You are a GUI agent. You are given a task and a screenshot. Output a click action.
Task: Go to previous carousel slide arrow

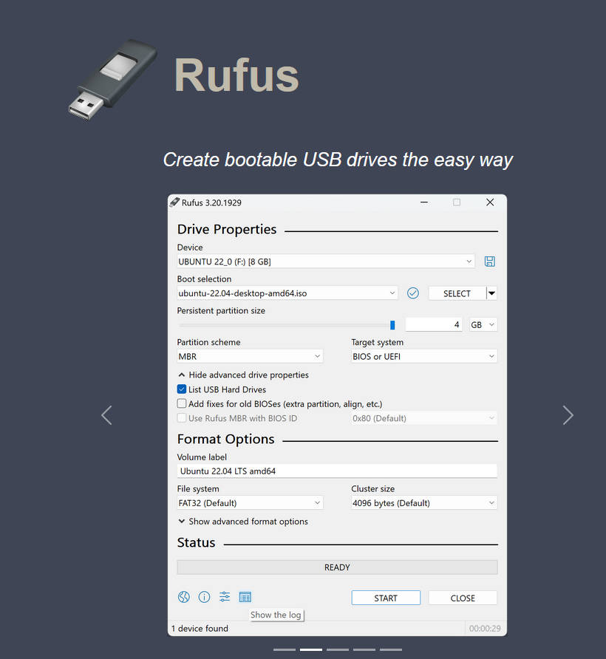pyautogui.click(x=106, y=415)
